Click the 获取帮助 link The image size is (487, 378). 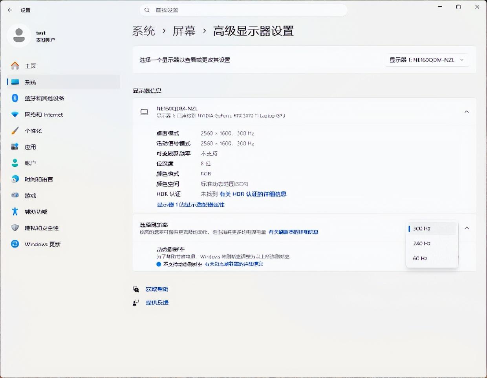[157, 289]
